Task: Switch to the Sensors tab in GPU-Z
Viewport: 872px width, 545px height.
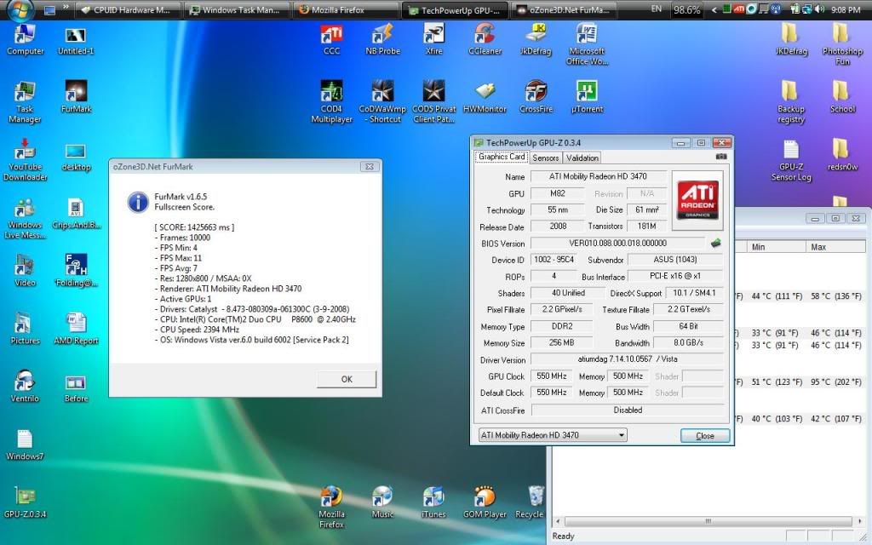Action: click(x=546, y=158)
